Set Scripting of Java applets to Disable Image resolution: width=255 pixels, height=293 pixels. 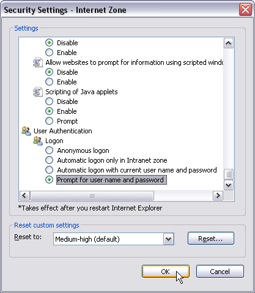tap(49, 102)
